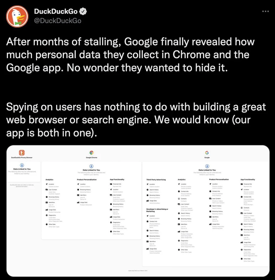The image size is (275, 280).
Task: Select the Location arrow icon under Analytics
Action: coord(46,184)
